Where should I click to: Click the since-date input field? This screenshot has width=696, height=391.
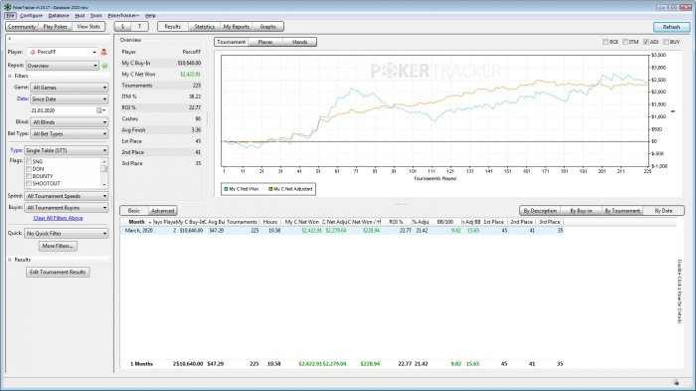[63, 110]
